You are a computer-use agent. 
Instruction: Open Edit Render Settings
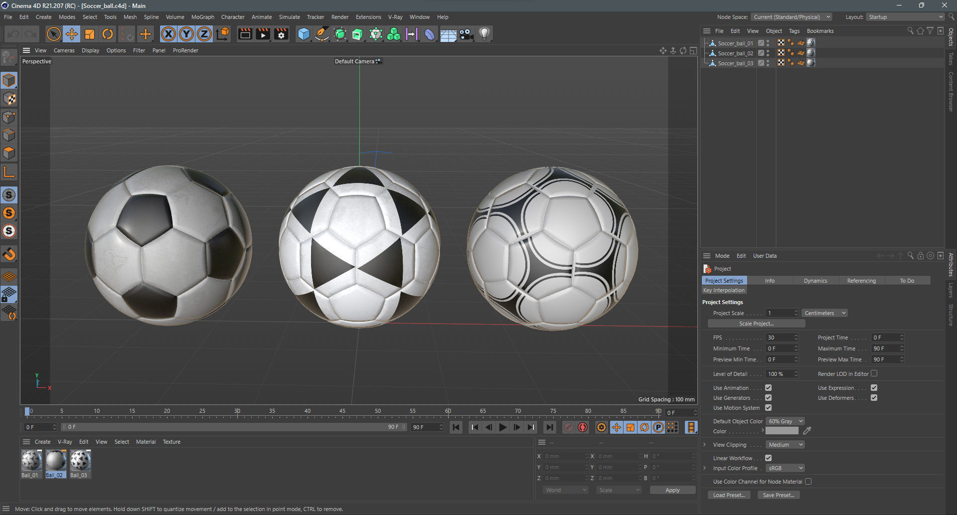pos(281,34)
